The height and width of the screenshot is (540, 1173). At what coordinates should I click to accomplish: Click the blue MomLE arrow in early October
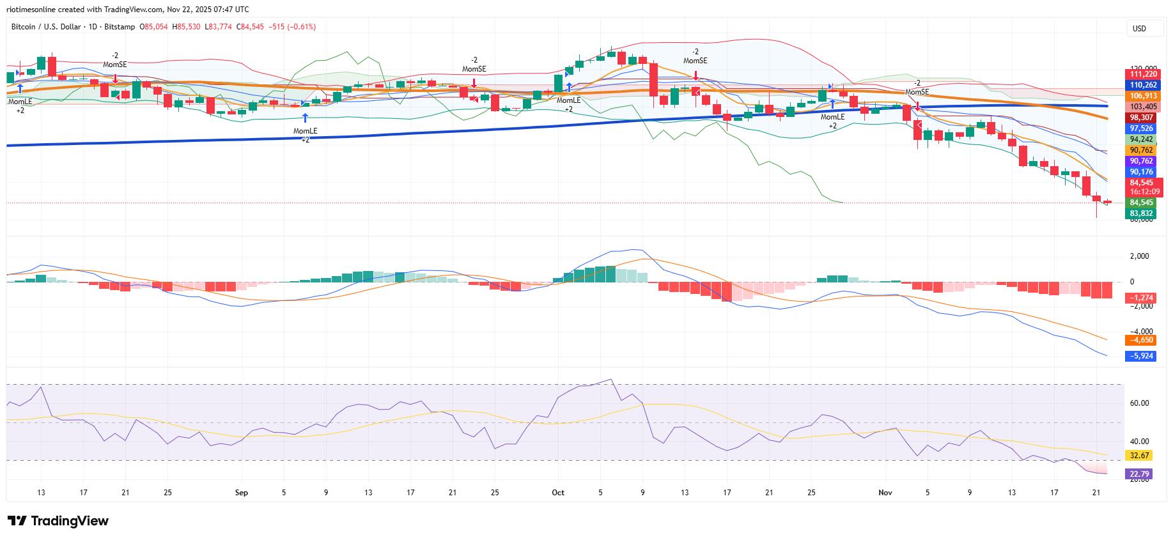[569, 87]
